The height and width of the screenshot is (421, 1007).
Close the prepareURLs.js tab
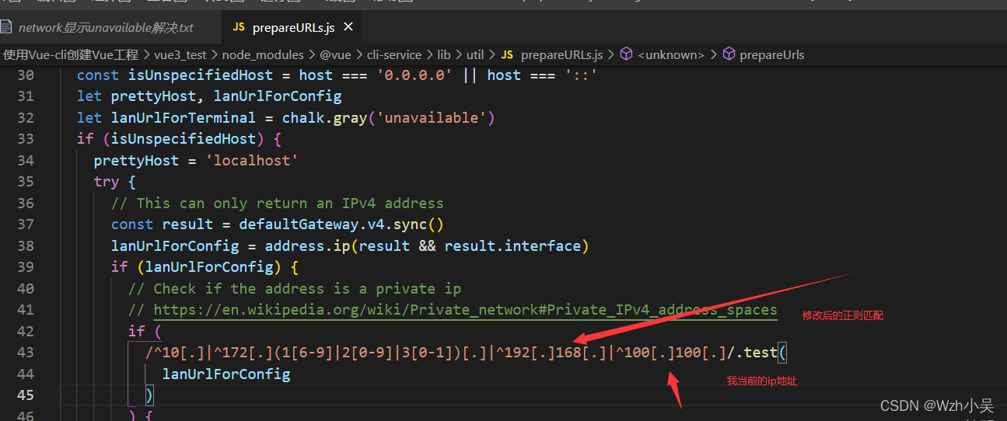(348, 27)
